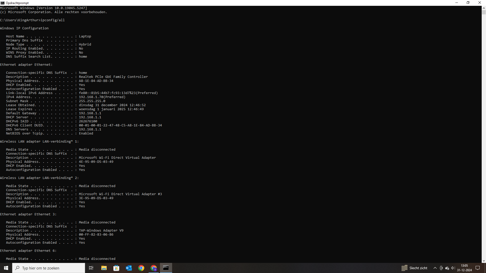The image size is (486, 273).
Task: Minimize the Opdrachtprompt window
Action: [x=457, y=3]
